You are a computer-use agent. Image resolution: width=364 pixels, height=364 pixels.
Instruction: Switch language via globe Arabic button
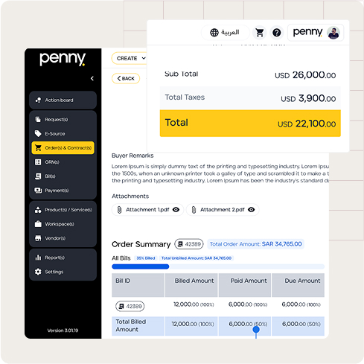tap(225, 33)
